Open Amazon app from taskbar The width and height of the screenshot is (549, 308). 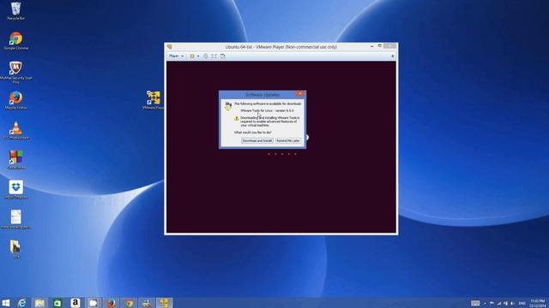75,303
